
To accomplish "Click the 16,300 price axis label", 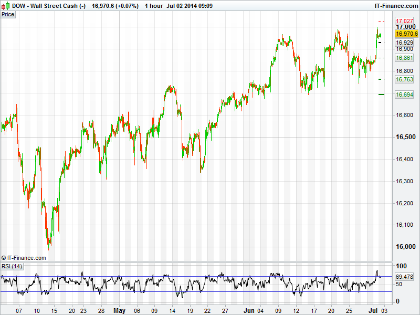I will (x=404, y=181).
